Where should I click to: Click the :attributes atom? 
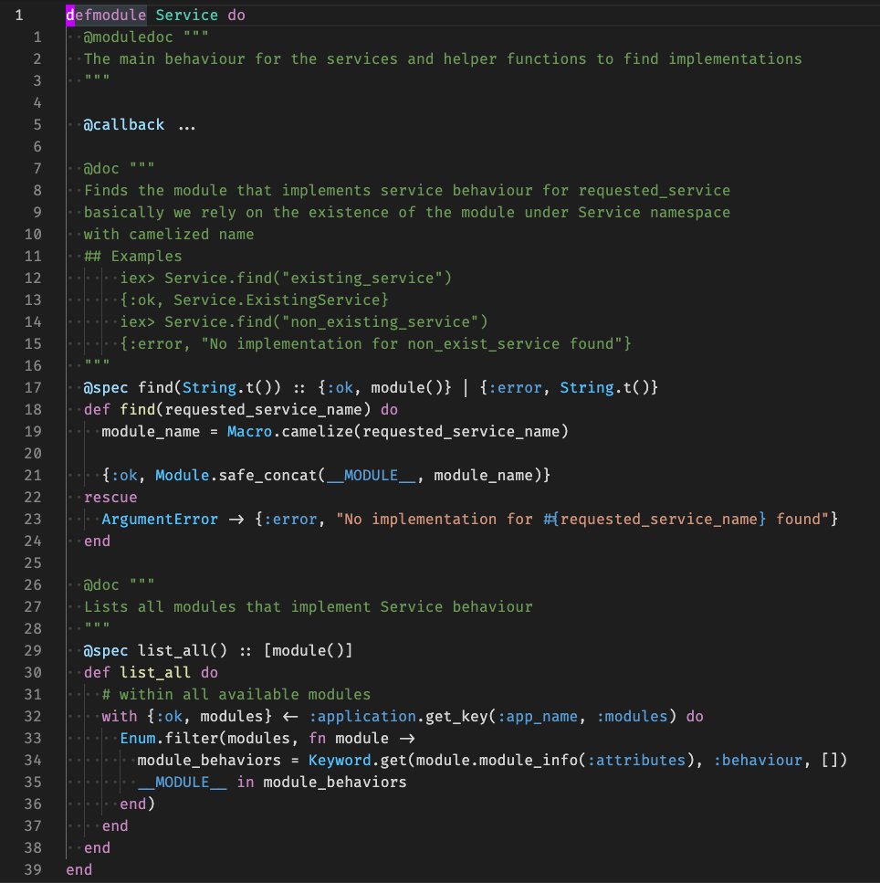(x=637, y=761)
